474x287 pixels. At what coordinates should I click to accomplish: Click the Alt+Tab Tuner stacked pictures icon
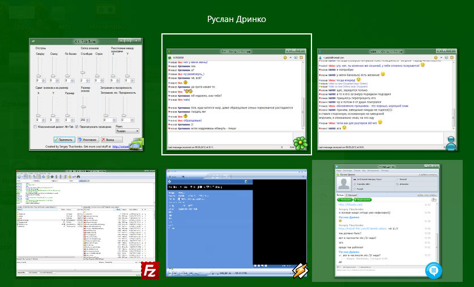[136, 144]
